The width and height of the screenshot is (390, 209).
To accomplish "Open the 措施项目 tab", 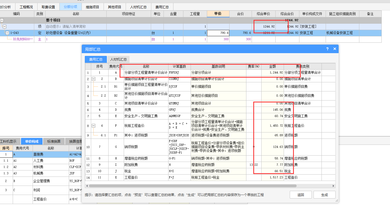I will coord(92,7).
